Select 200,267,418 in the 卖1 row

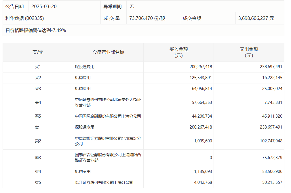pos(201,127)
